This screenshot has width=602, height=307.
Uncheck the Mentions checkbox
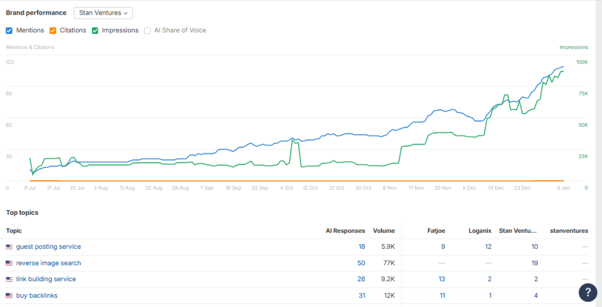pyautogui.click(x=9, y=31)
